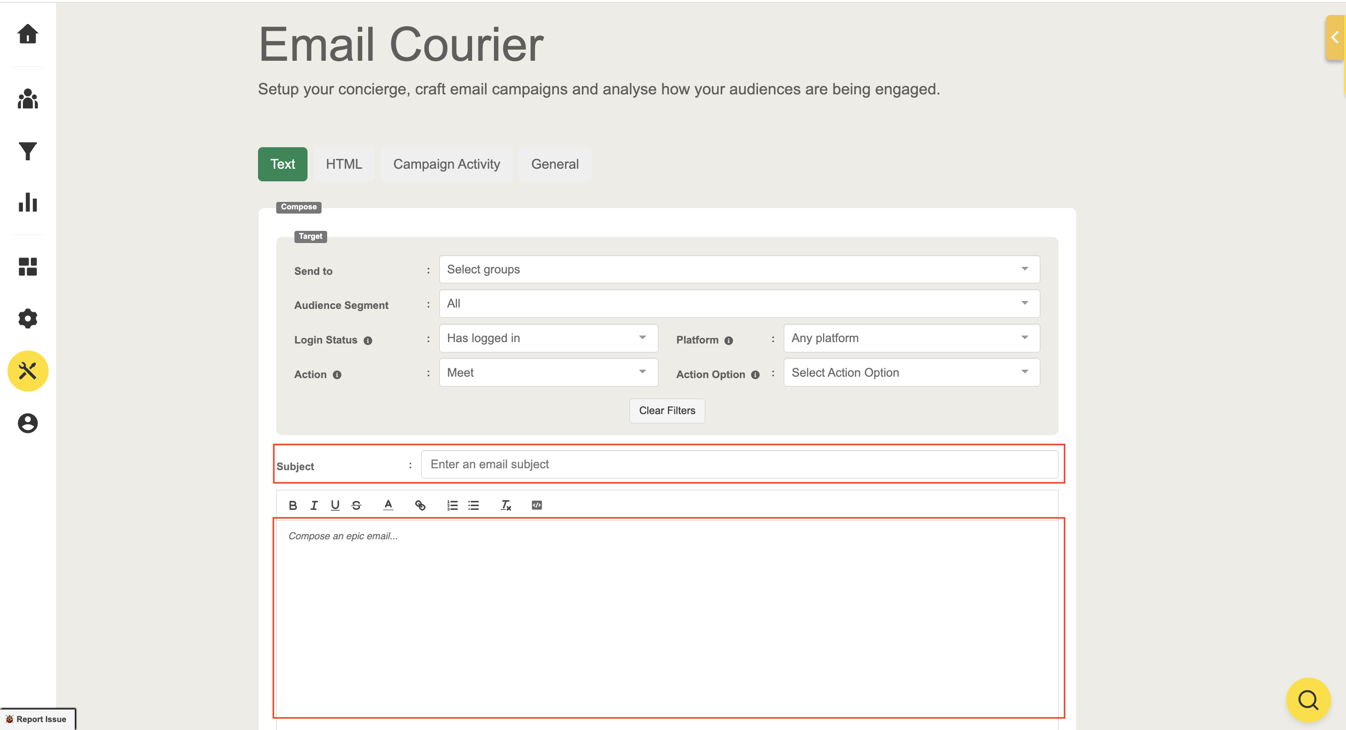
Task: Open the bar chart analytics icon
Action: (x=28, y=202)
